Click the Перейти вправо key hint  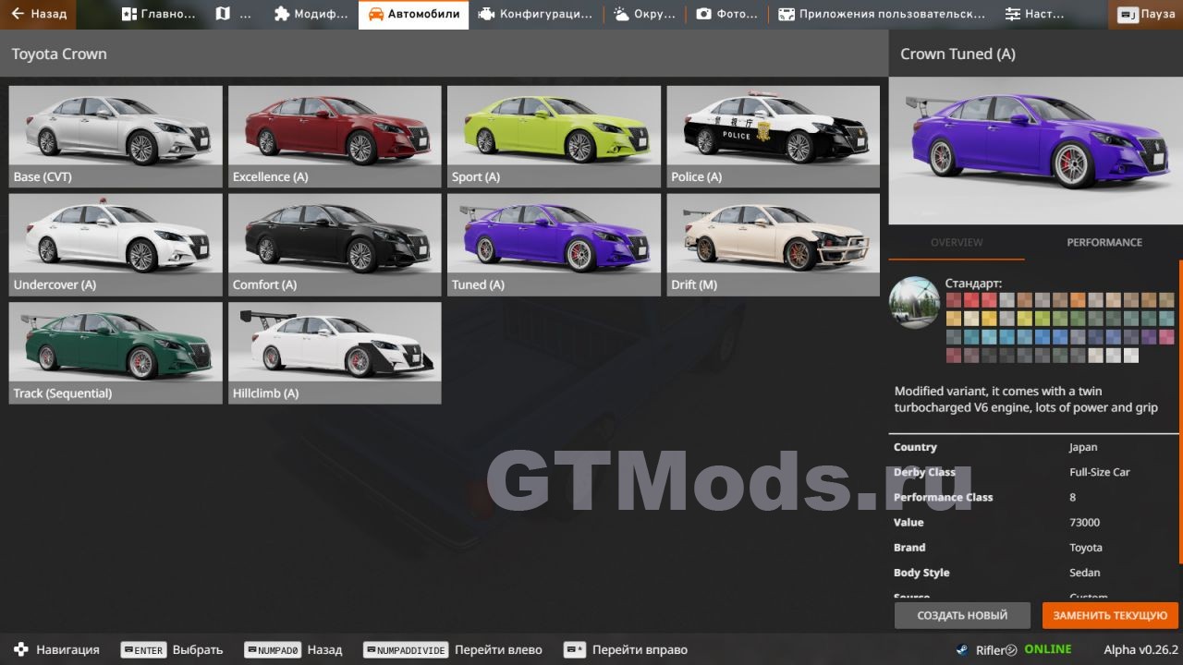pos(626,649)
